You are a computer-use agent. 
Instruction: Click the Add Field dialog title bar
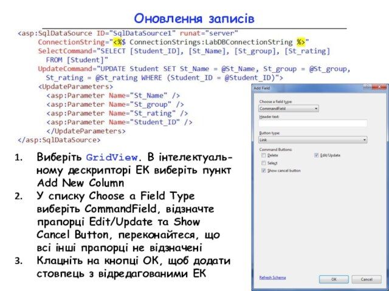(x=304, y=88)
